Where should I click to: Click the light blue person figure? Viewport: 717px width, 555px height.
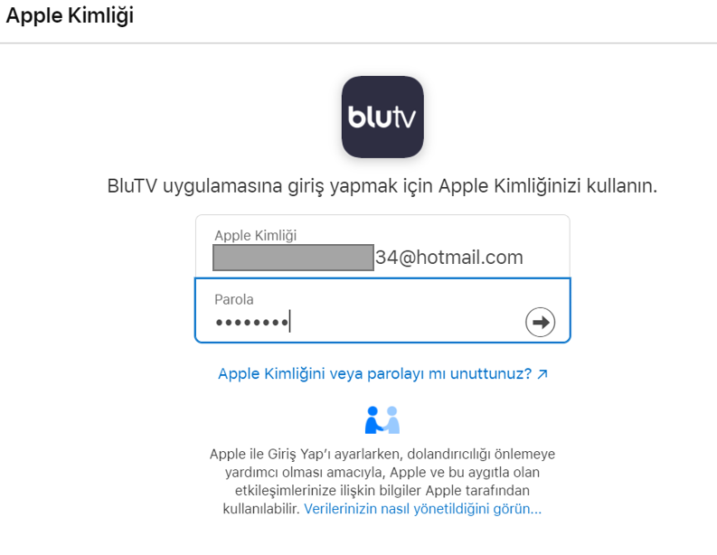(392, 419)
